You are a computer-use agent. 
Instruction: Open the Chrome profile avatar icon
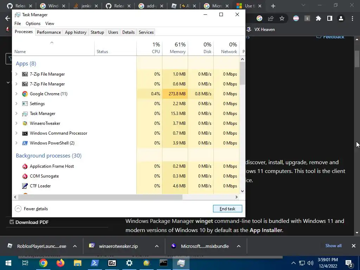(x=341, y=18)
